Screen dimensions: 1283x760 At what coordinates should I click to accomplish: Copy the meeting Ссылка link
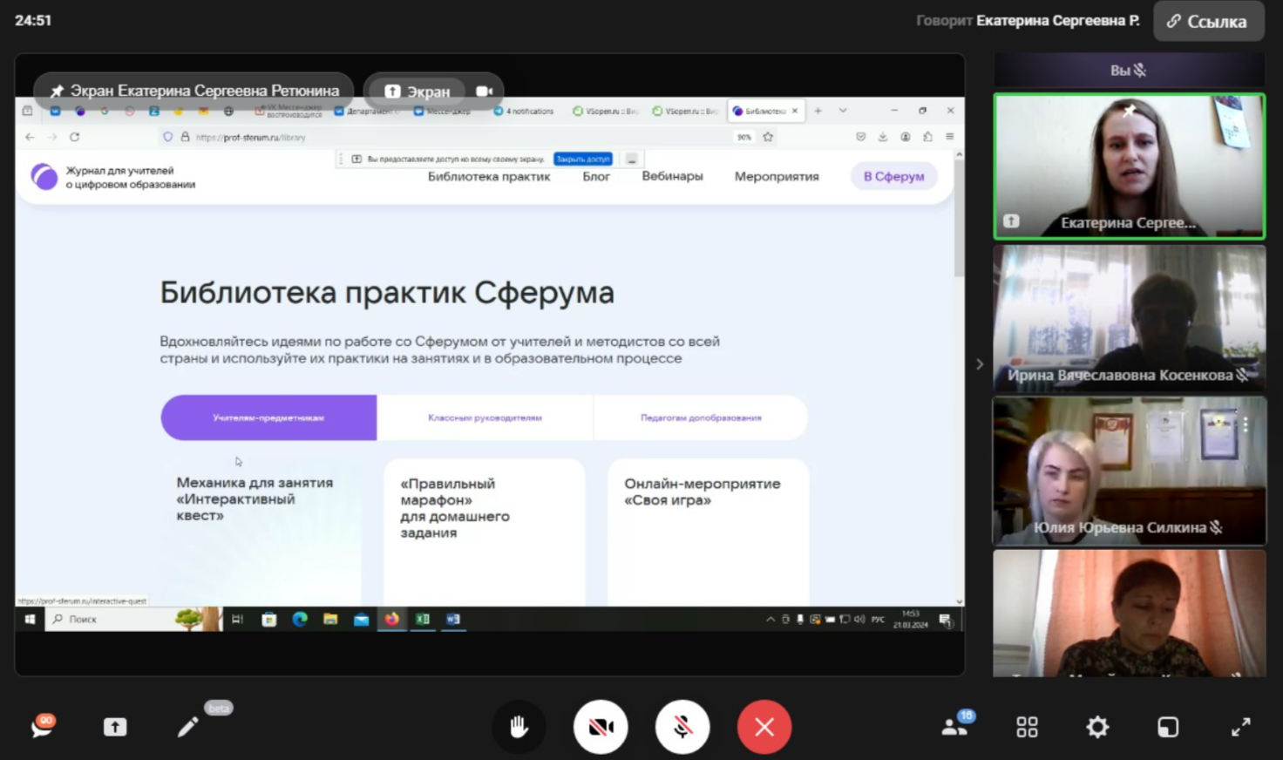(x=1208, y=21)
